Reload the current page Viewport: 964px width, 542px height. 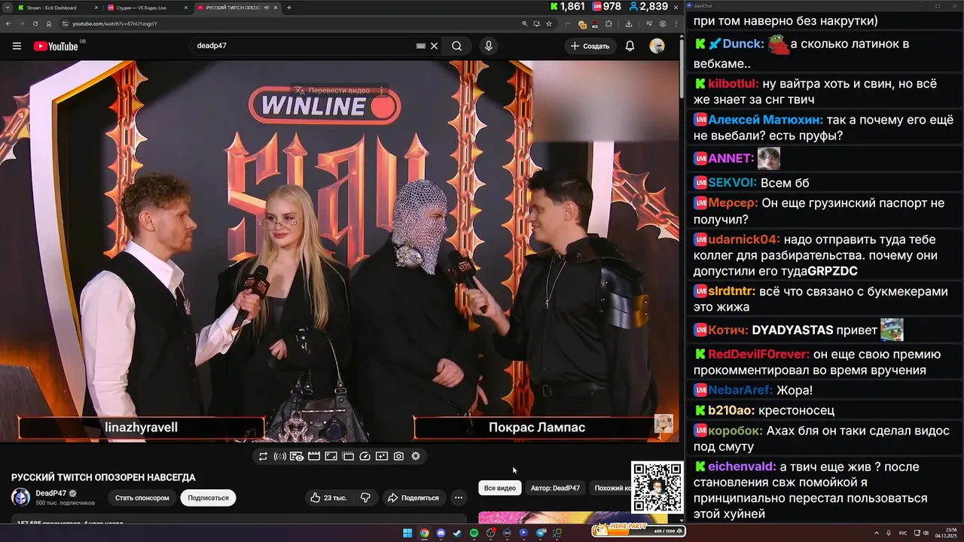[35, 23]
